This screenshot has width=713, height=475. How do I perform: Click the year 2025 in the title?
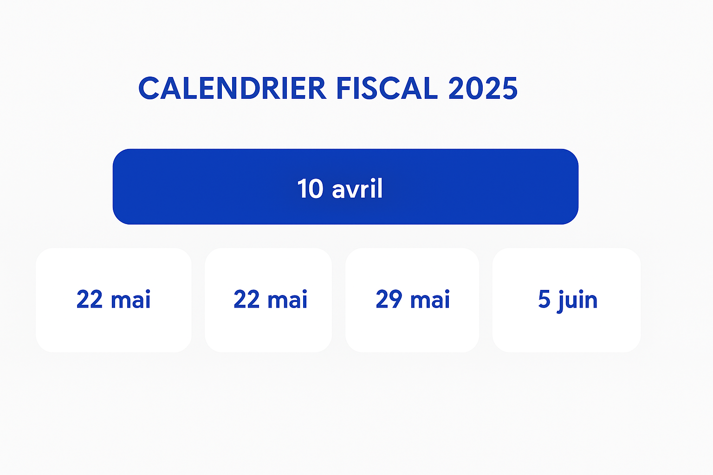click(483, 88)
